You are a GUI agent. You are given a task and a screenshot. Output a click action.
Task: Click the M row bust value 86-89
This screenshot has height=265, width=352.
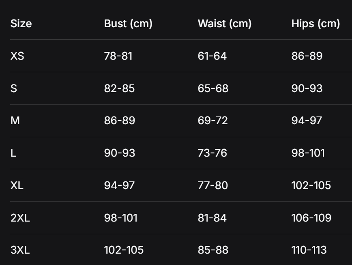pyautogui.click(x=119, y=121)
